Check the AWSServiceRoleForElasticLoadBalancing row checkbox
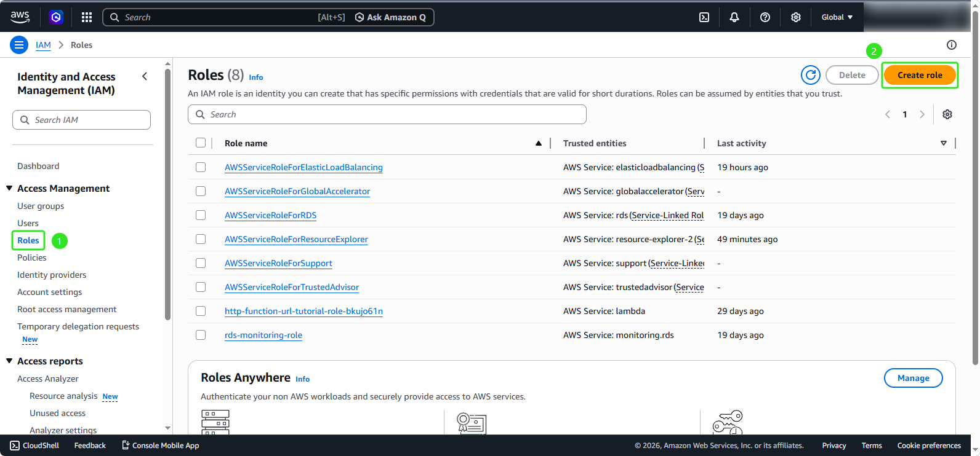 point(201,167)
